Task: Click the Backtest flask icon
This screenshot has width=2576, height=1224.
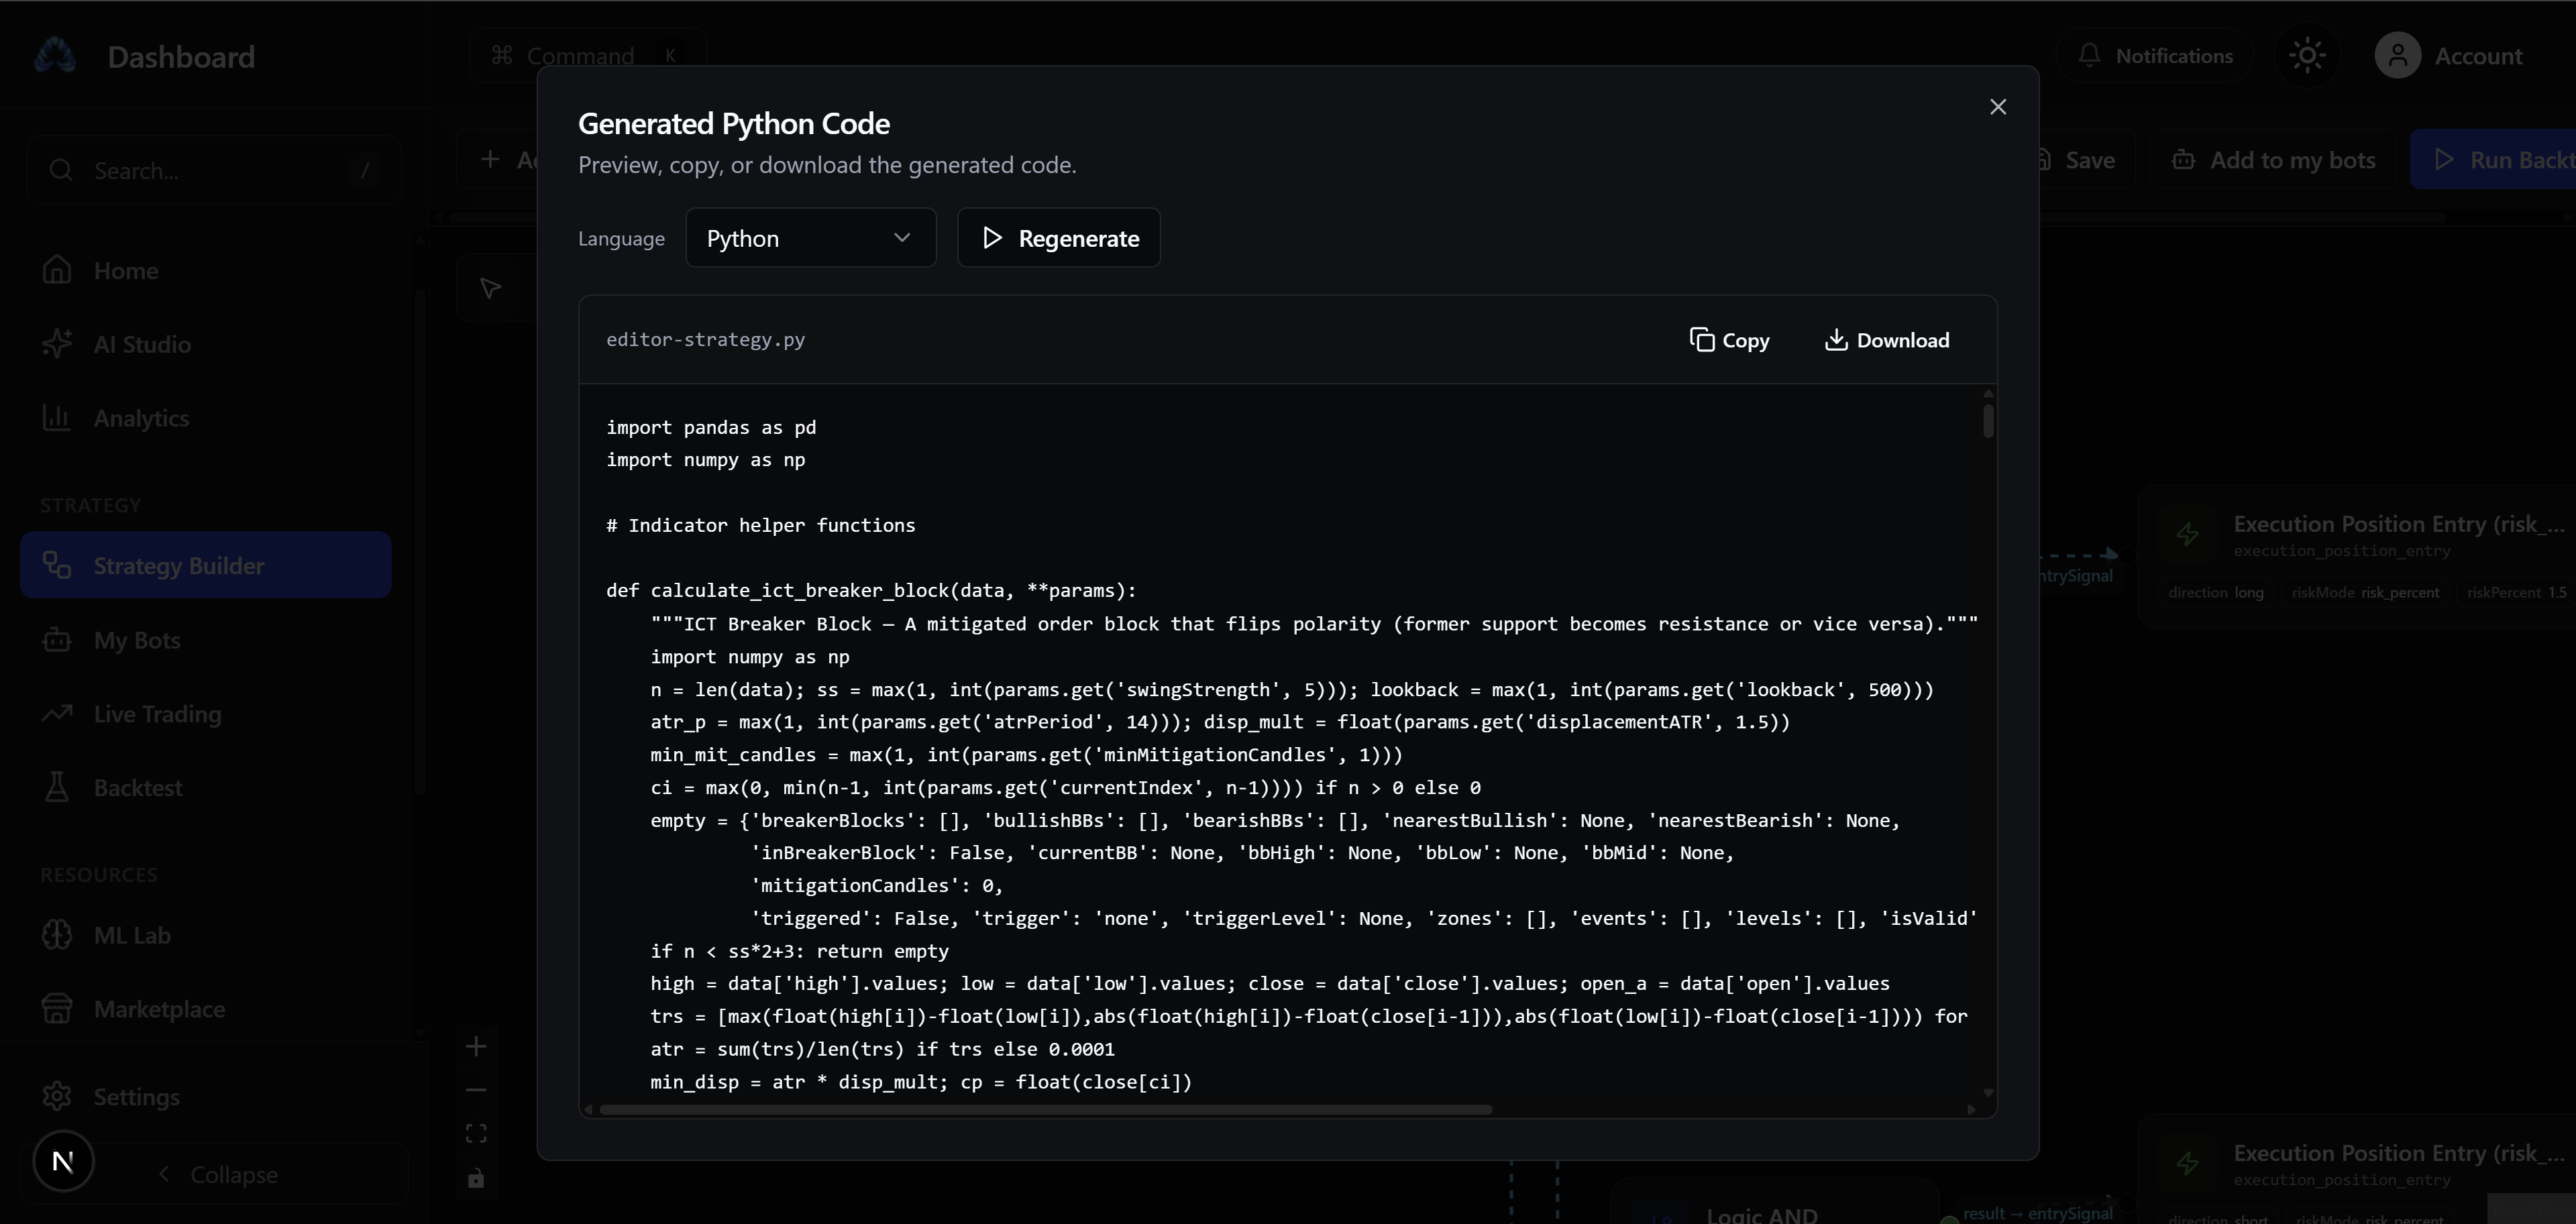Action: (57, 787)
